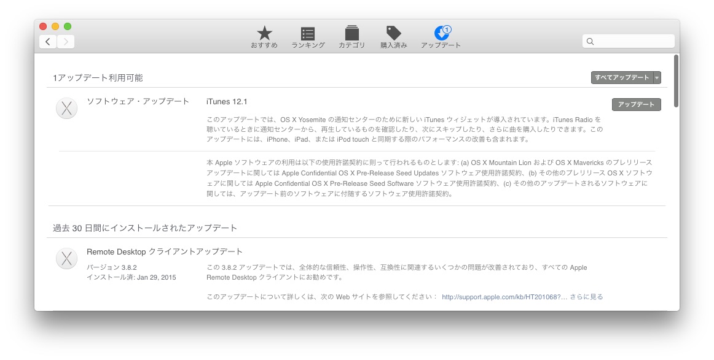Click the インストール済: Jan 29, 2015 text
The image size is (714, 360).
click(131, 277)
